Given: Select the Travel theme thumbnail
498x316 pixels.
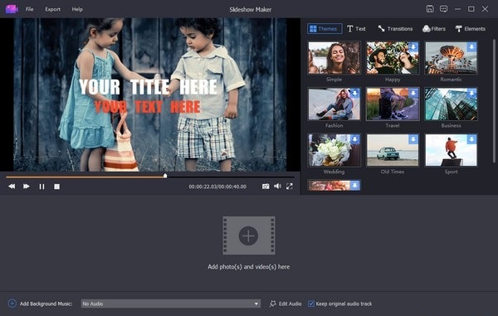Looking at the screenshot, I should click(393, 104).
